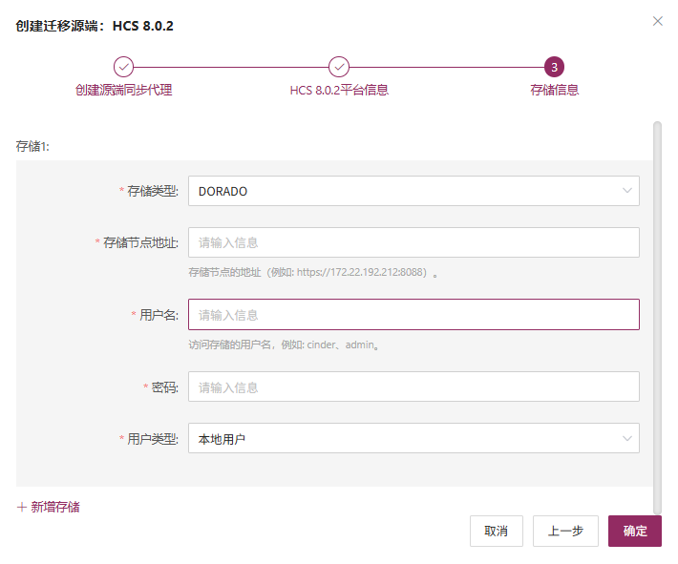Go back with the 上一步 button
The height and width of the screenshot is (564, 678).
click(x=565, y=531)
